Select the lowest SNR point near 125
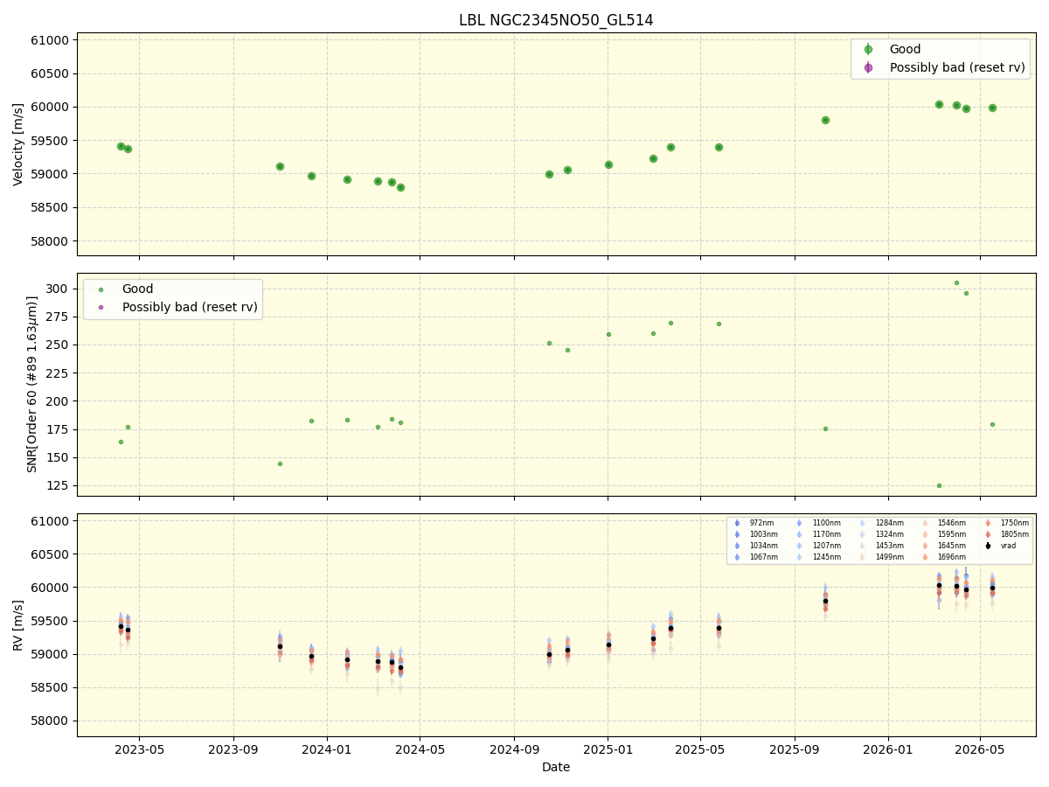 [939, 485]
